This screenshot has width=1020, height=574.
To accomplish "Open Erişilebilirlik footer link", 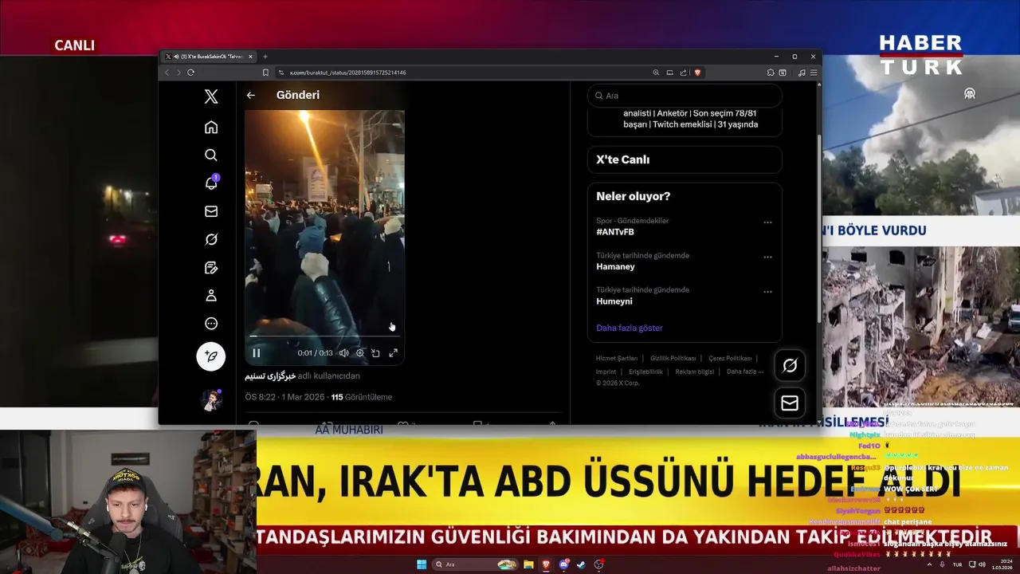I will coord(645,372).
